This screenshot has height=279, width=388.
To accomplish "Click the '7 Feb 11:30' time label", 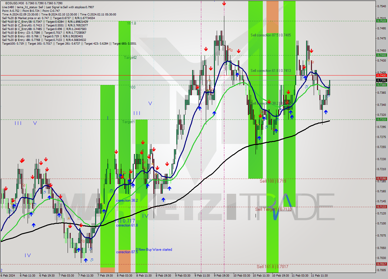I will pos(86,276).
